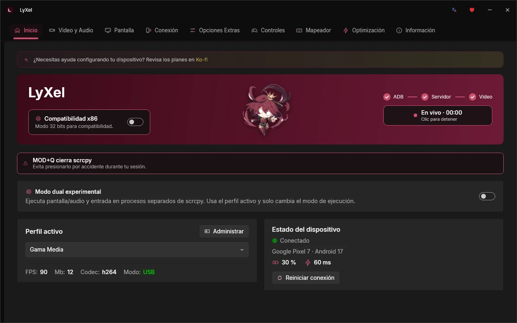Click the chip icon beside Compatibilidad x86

click(38, 119)
